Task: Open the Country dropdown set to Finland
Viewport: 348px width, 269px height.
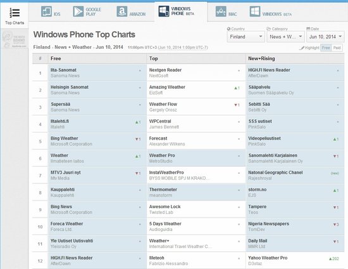Action: pos(246,37)
